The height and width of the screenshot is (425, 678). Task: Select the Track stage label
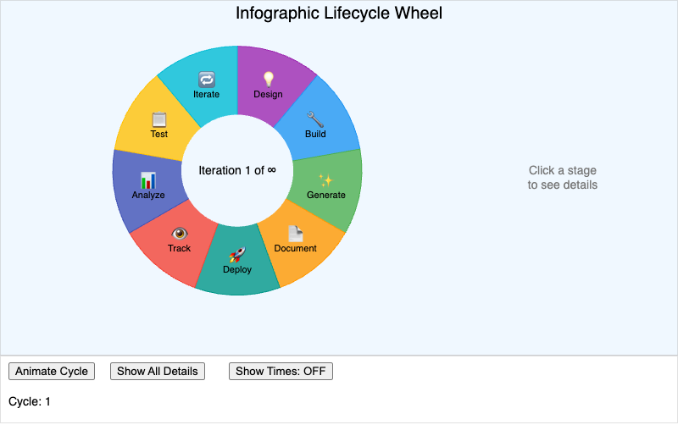point(179,248)
